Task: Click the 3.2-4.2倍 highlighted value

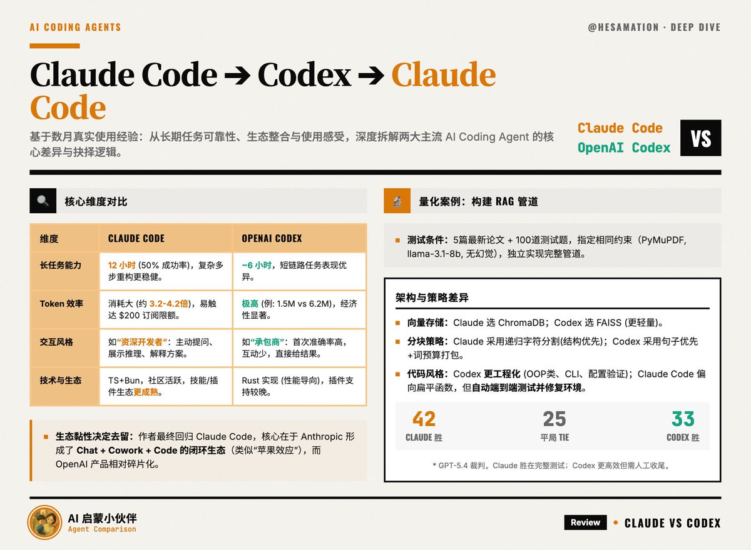Action: [170, 304]
